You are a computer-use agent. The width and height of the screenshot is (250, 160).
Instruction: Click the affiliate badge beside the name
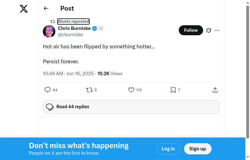101,28
